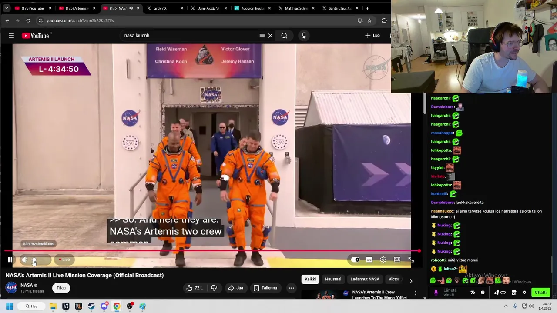Screen dimensions: 557x313
Task: Open channel points infinity balance
Action: point(500,293)
